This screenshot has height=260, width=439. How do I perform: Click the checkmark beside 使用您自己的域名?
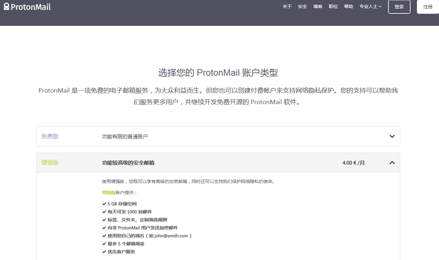tap(104, 236)
